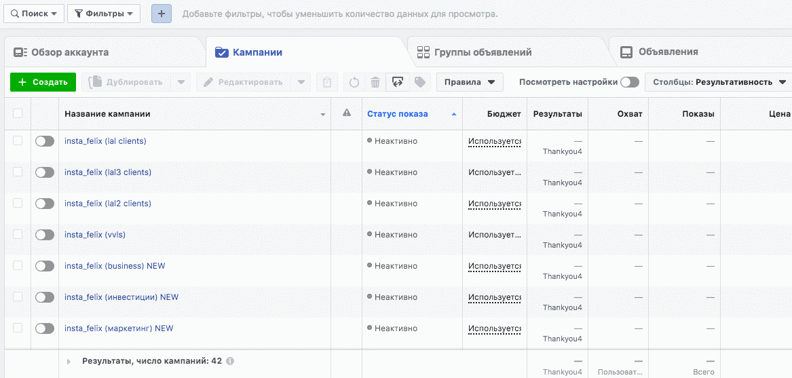This screenshot has width=792, height=378.
Task: Open campaign link insta_felix (lal3 clients)
Action: [108, 172]
